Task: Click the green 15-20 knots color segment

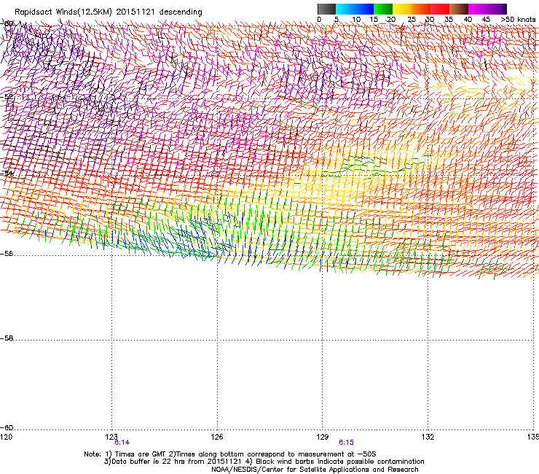Action: pyautogui.click(x=383, y=9)
